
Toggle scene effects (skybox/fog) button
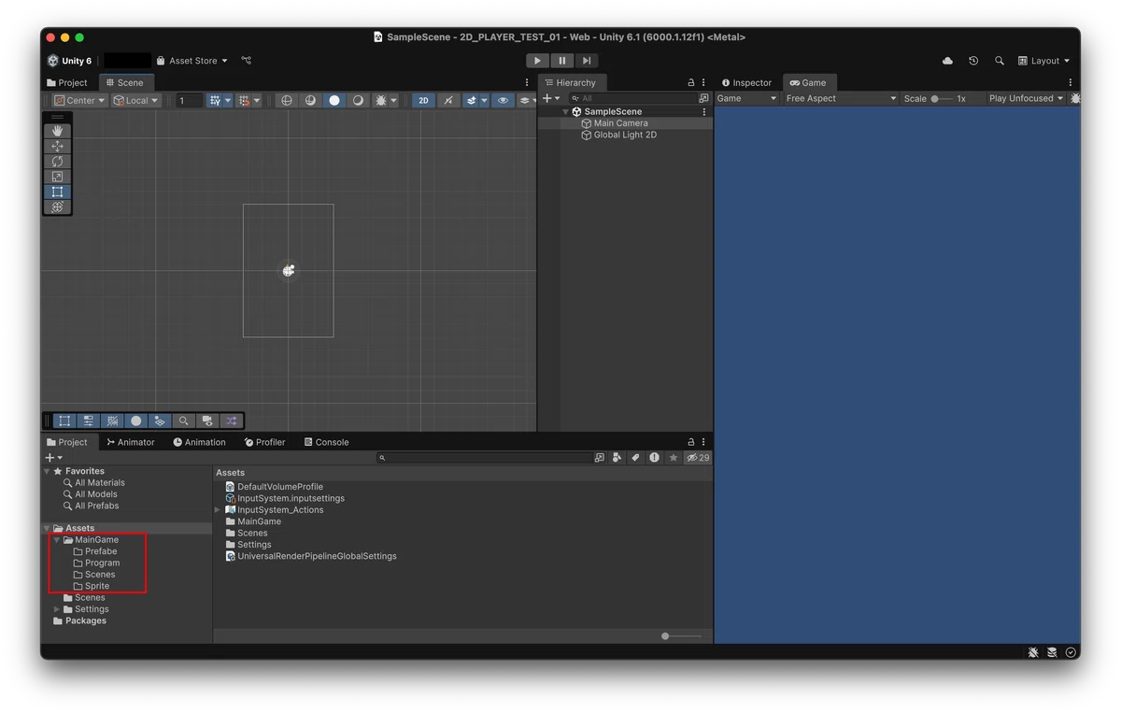pos(472,100)
